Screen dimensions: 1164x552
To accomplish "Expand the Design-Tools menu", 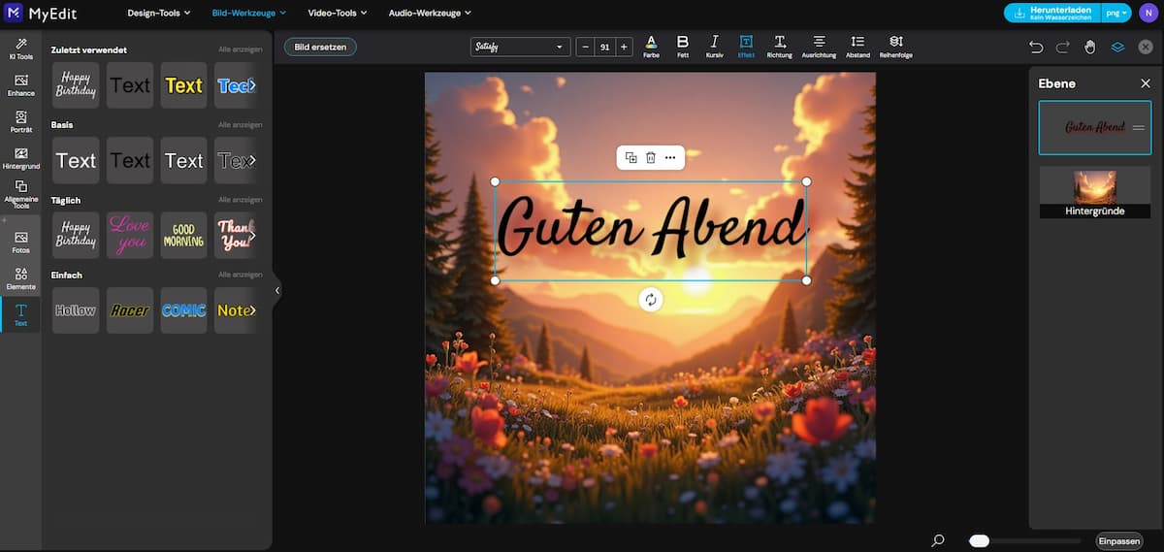I will (x=159, y=13).
